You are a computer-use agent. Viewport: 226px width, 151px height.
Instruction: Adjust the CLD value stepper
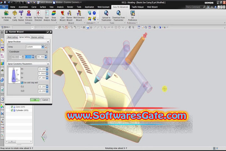47,91
